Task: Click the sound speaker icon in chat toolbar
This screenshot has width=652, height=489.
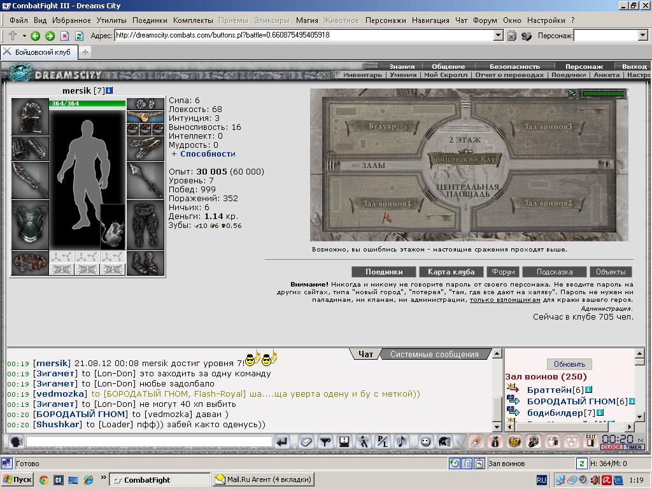Action: pos(402,442)
